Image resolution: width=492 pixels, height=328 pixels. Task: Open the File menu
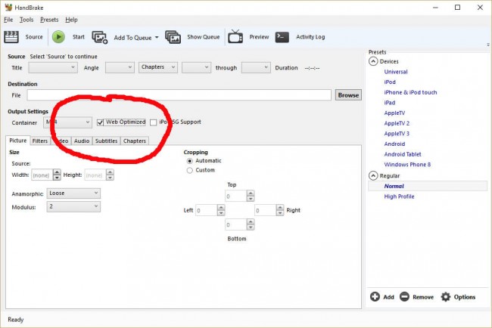(8, 20)
